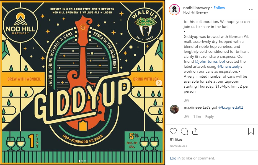Open the @briansteely mention
Screen dimensions: 258x165
229,66
